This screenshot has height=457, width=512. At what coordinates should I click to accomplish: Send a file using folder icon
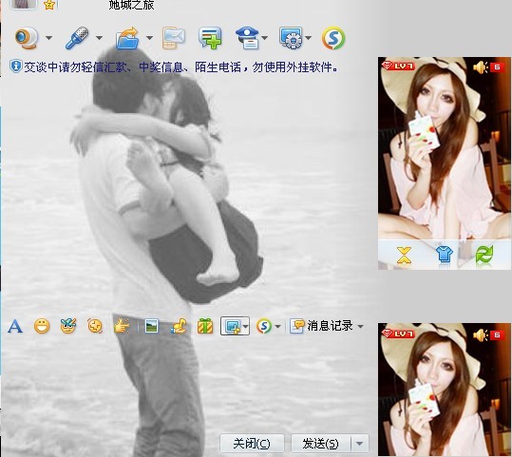[127, 38]
